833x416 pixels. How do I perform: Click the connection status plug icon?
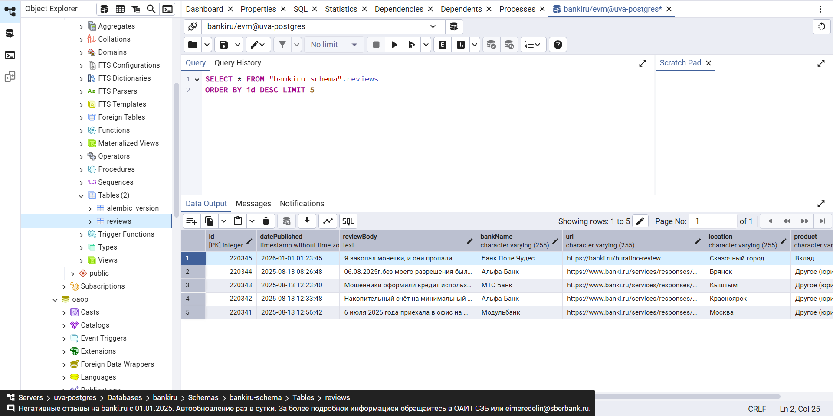pos(193,26)
